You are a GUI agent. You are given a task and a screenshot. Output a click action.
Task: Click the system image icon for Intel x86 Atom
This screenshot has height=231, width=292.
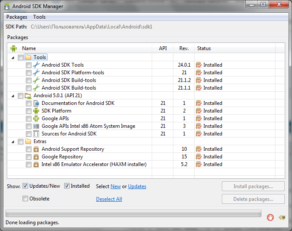click(36, 126)
